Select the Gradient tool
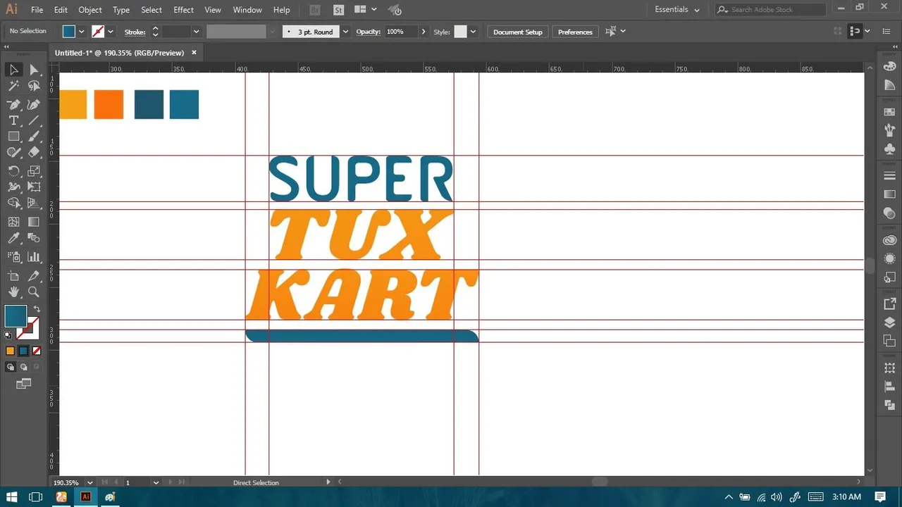The image size is (902, 507). pos(33,222)
